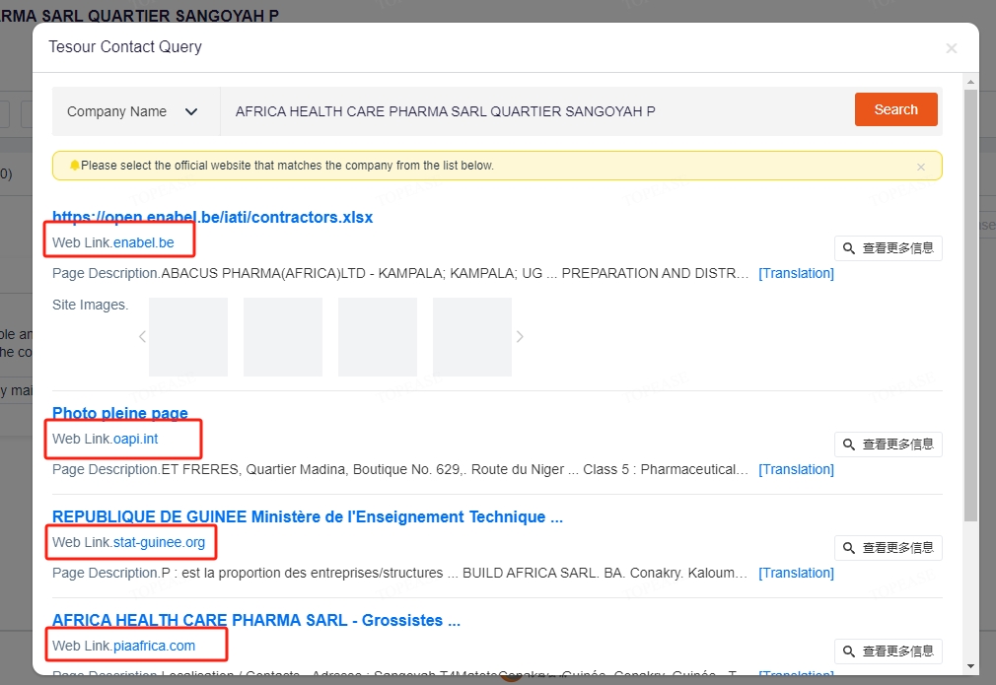The image size is (996, 685).
Task: Translate the stat-guinee.org page description
Action: (796, 573)
